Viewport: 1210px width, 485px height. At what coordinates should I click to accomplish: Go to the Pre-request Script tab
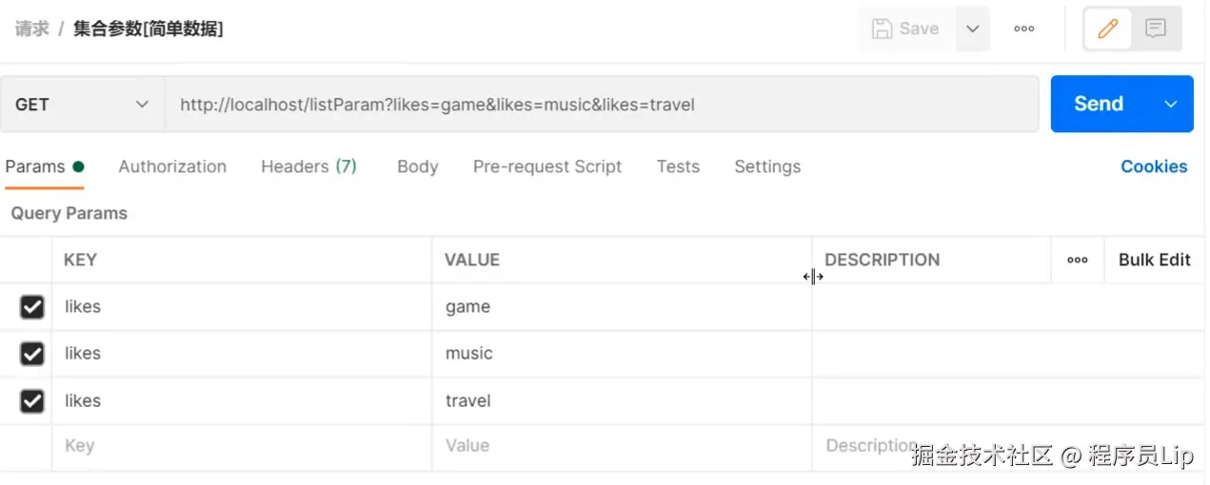[546, 166]
